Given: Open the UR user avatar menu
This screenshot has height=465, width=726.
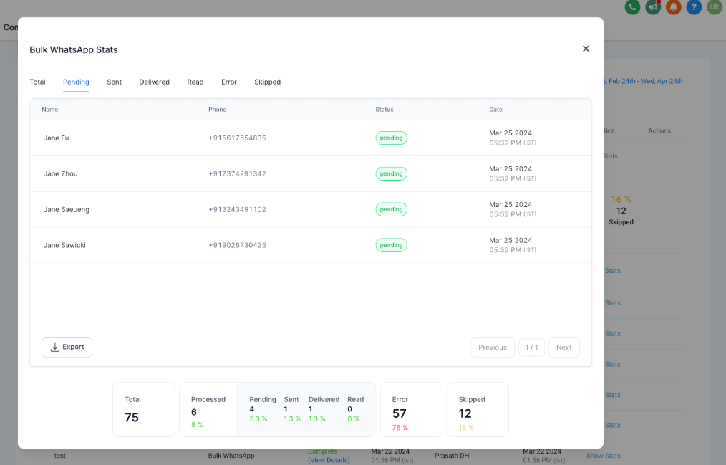Looking at the screenshot, I should [x=715, y=7].
